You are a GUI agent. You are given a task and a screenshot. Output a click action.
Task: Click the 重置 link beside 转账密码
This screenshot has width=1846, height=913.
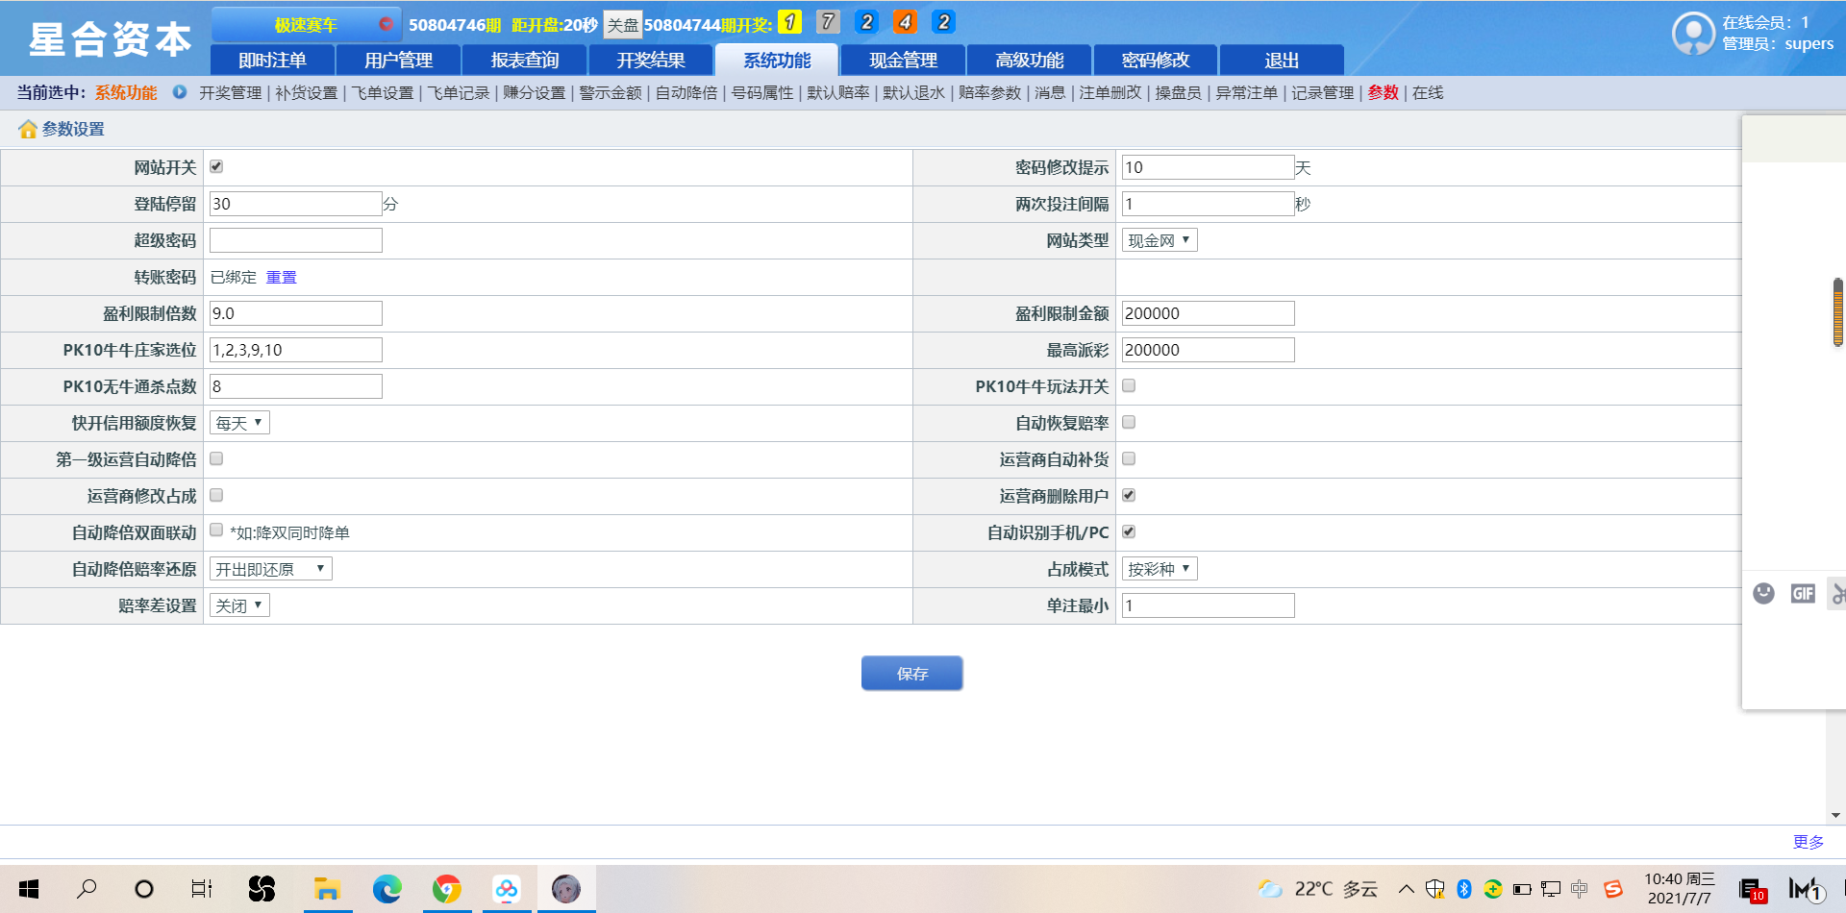[x=281, y=277]
